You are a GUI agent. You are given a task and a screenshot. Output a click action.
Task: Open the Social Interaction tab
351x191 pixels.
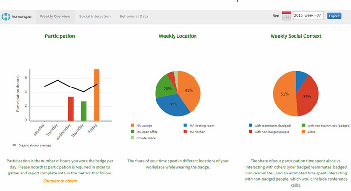95,17
